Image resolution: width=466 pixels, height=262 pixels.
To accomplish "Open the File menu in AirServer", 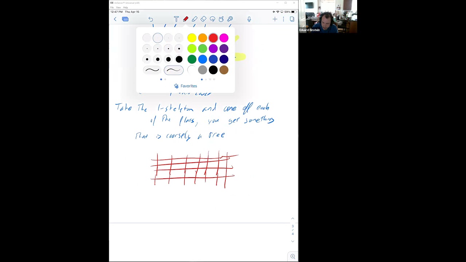I will point(112,7).
